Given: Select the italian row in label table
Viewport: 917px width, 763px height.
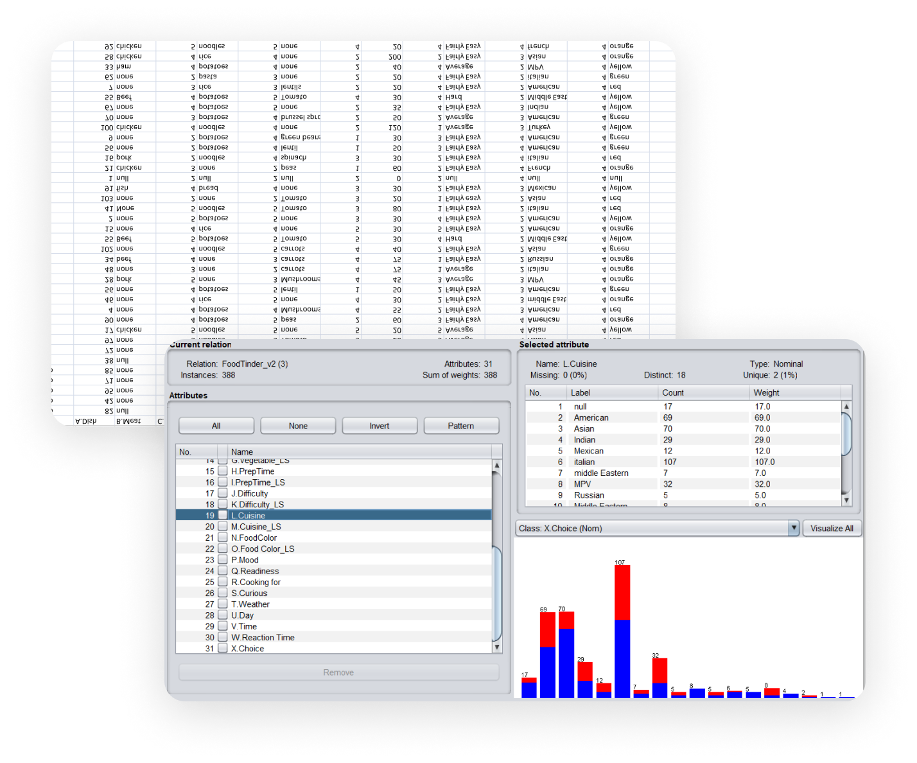Looking at the screenshot, I should click(584, 462).
